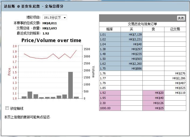Click the 买 column header
This screenshot has width=190, height=137.
pos(131,29)
